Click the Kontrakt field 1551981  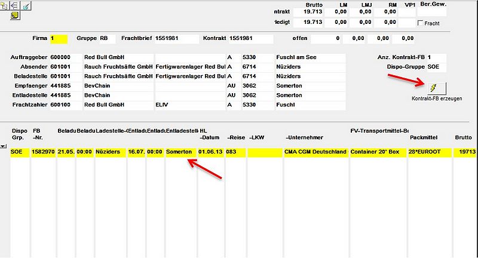251,38
